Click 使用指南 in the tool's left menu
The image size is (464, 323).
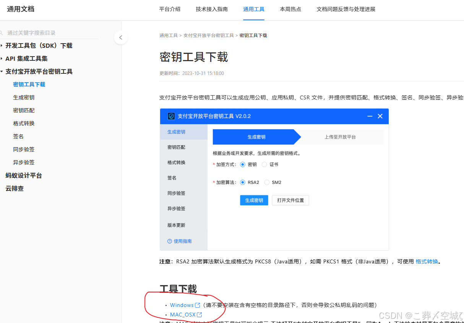183,241
